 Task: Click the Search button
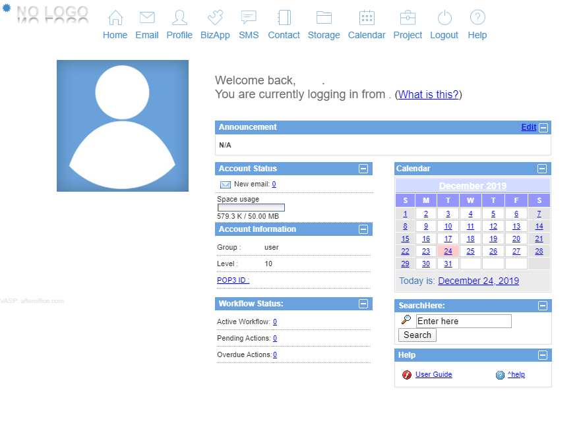coord(417,335)
